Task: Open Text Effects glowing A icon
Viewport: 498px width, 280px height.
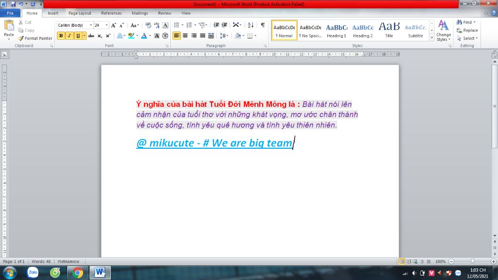Action: tap(120, 35)
